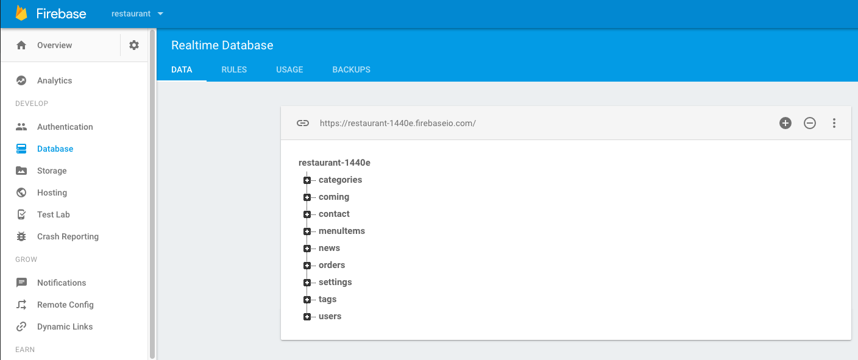Click the add node plus icon
The width and height of the screenshot is (858, 360).
785,123
